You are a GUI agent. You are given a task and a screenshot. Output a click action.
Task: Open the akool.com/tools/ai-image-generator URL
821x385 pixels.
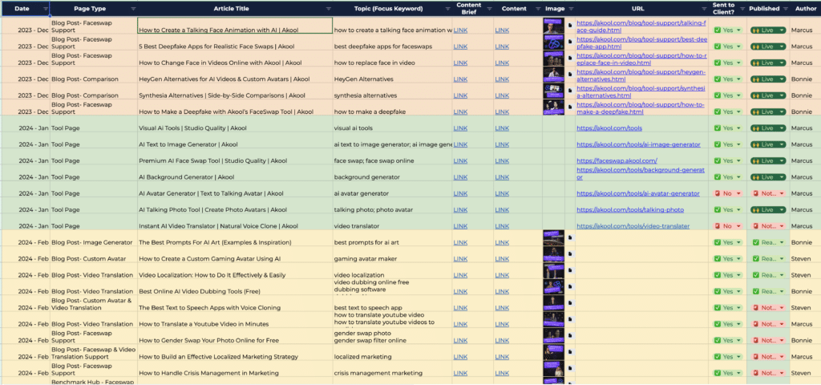[638, 144]
